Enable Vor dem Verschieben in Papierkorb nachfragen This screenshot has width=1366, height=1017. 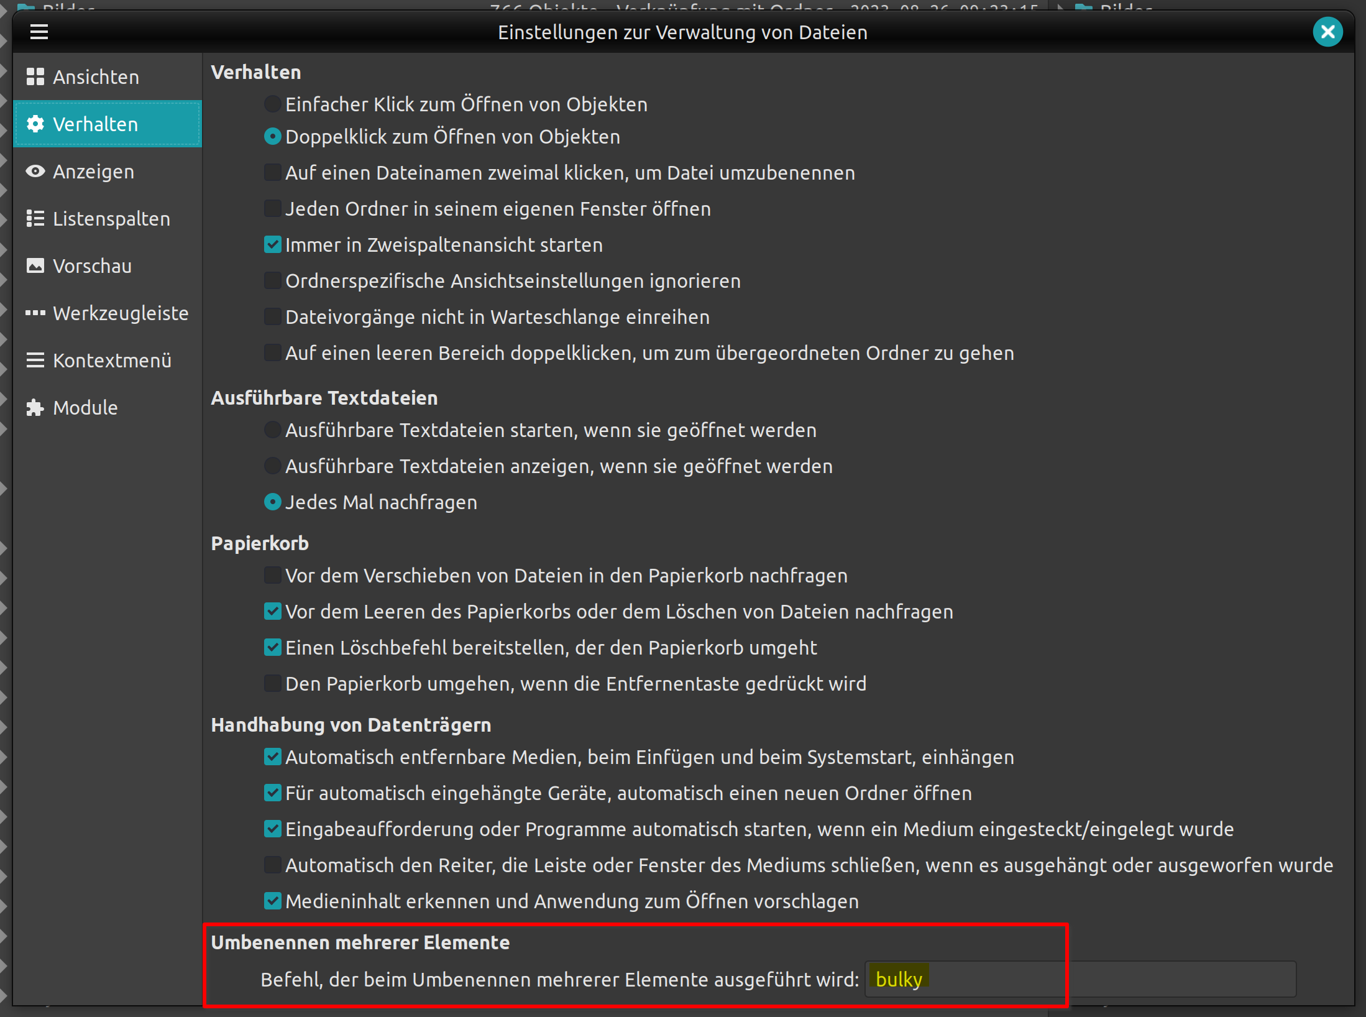(x=272, y=575)
